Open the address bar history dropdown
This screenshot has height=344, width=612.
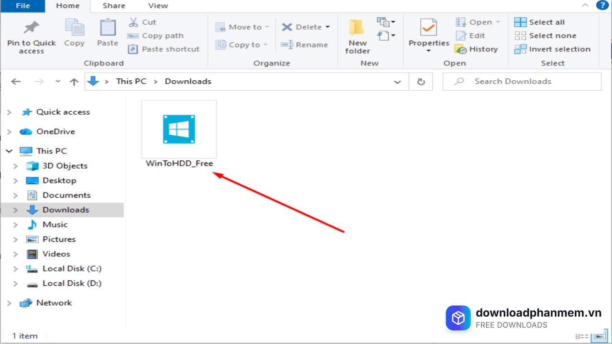(x=397, y=82)
